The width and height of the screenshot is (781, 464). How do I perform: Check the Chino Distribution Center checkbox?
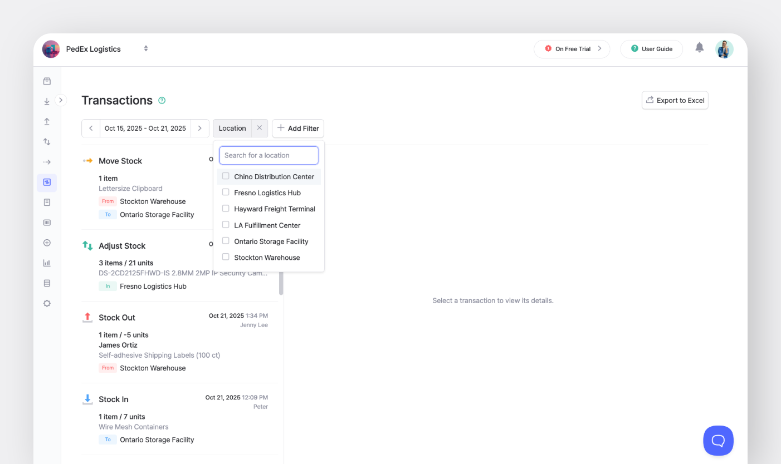coord(226,176)
